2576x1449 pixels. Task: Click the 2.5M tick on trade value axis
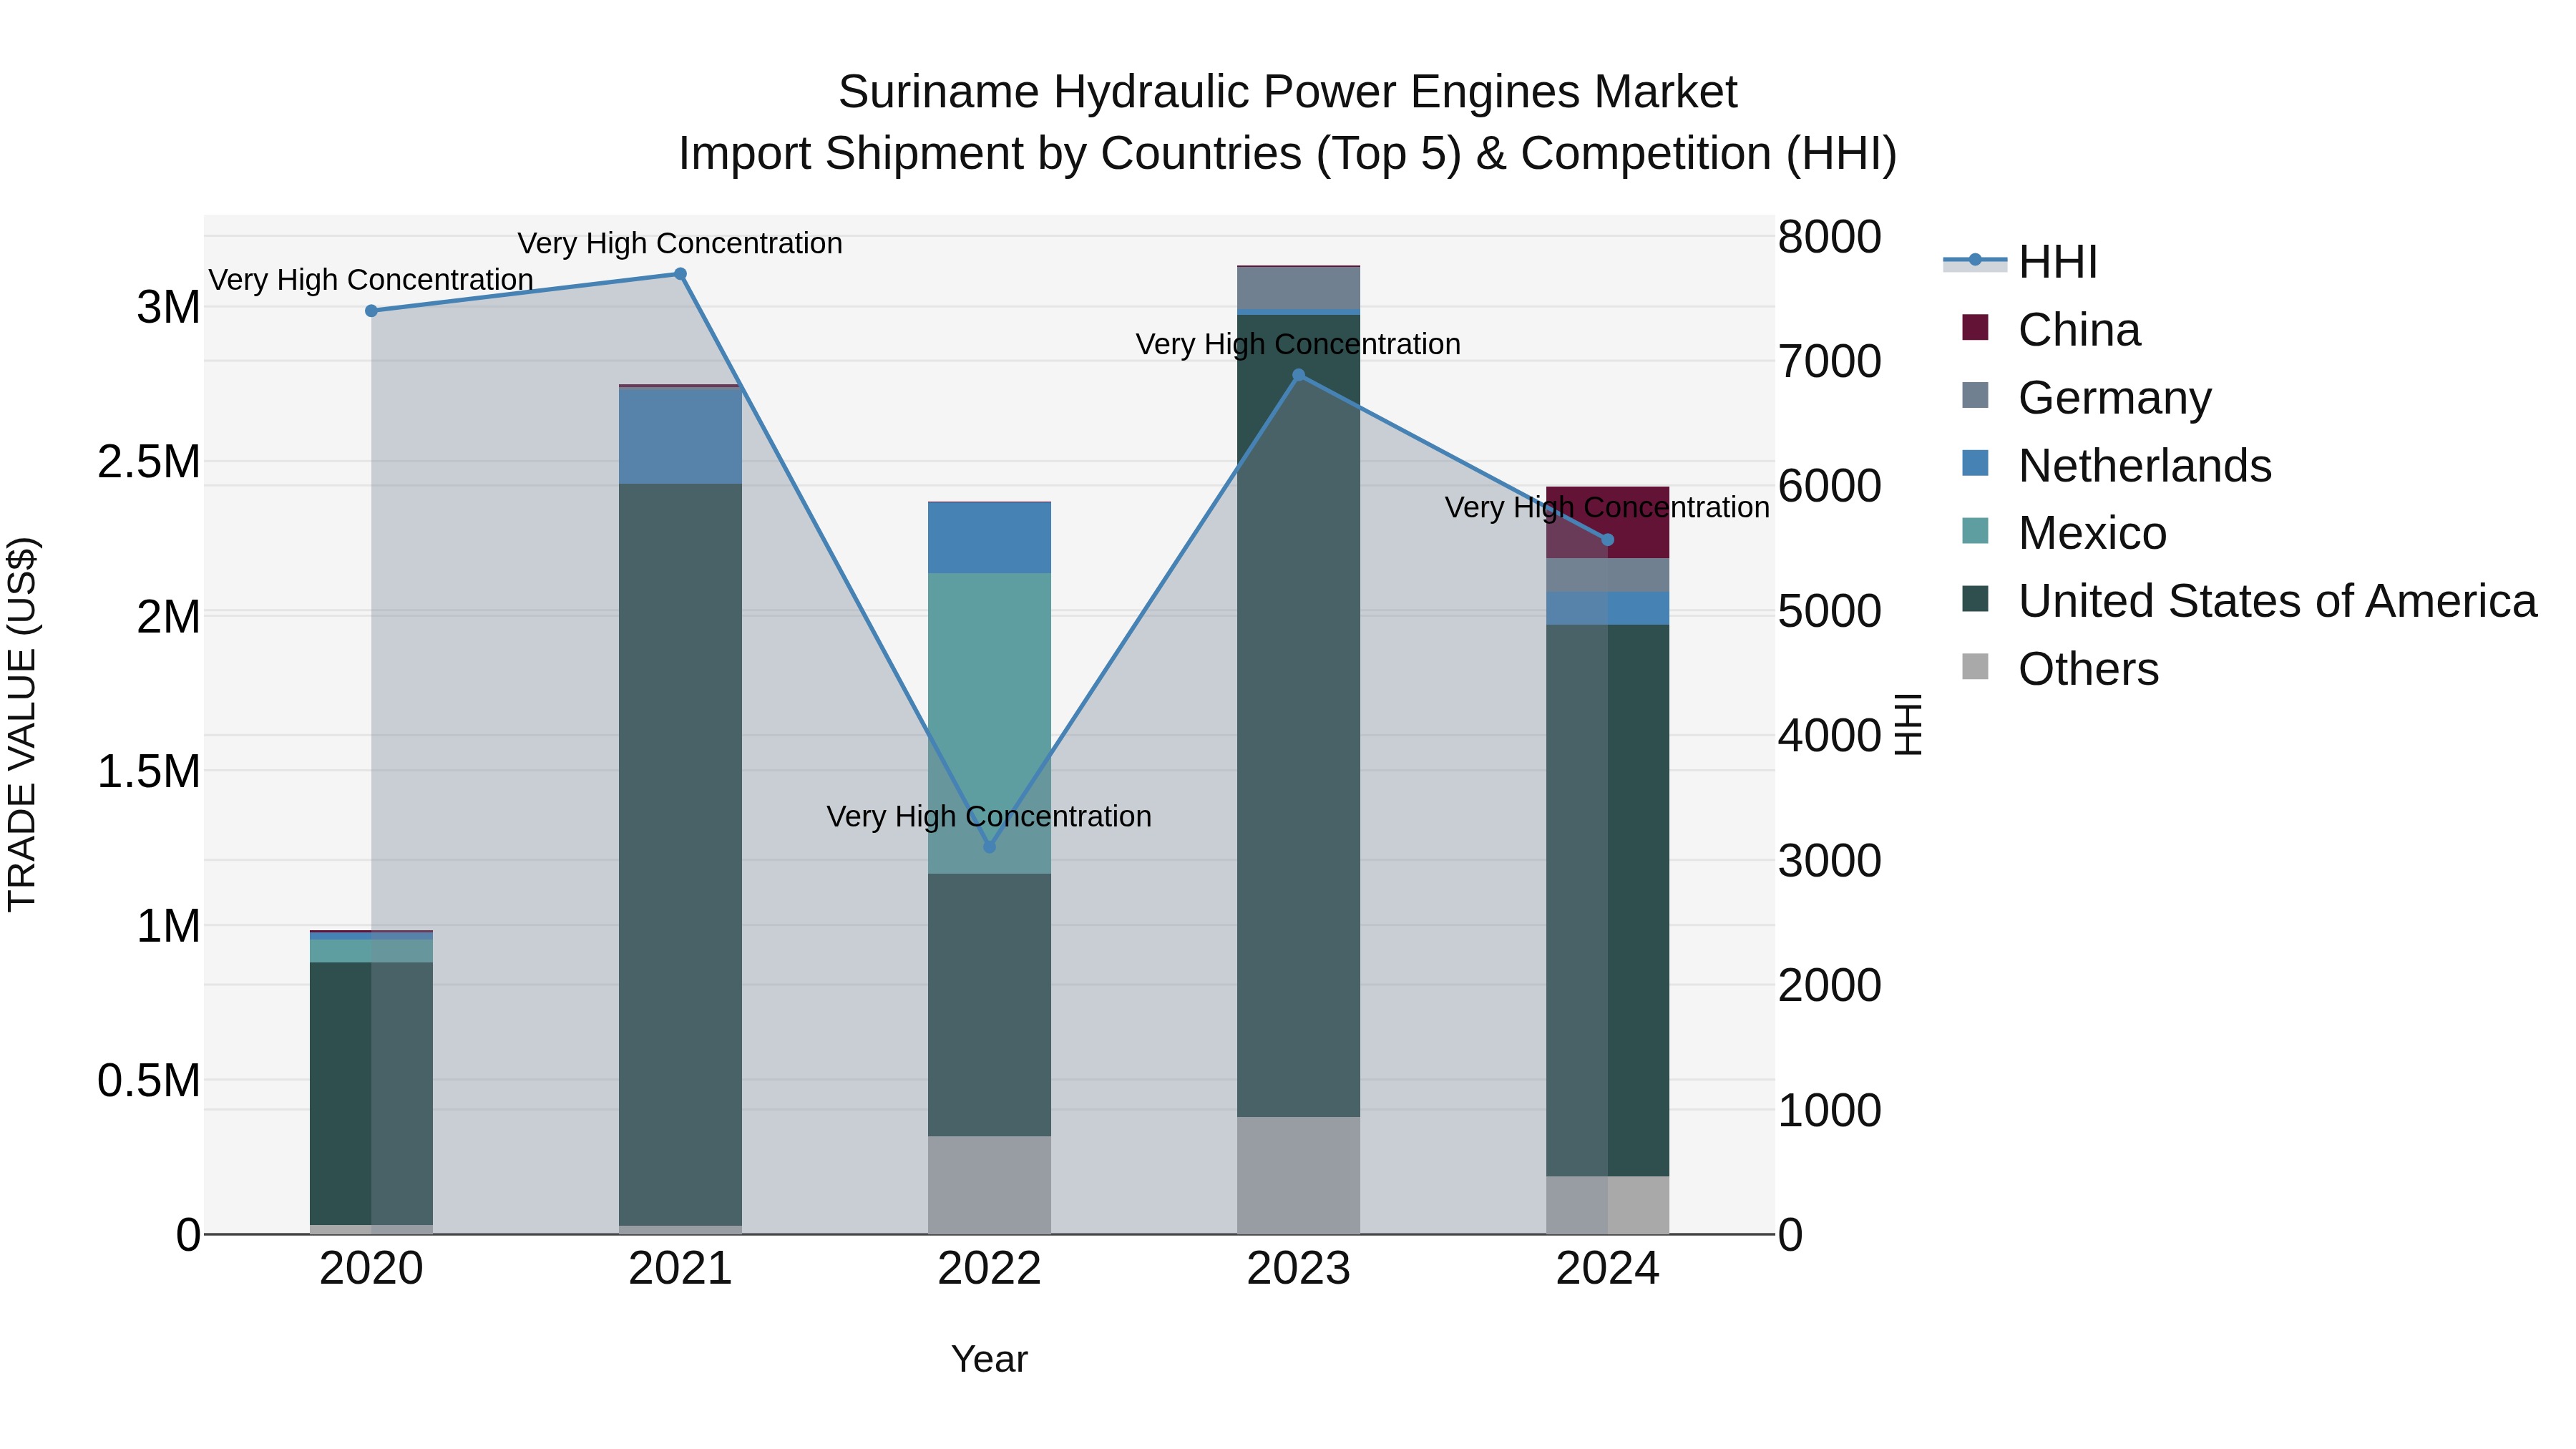149,462
